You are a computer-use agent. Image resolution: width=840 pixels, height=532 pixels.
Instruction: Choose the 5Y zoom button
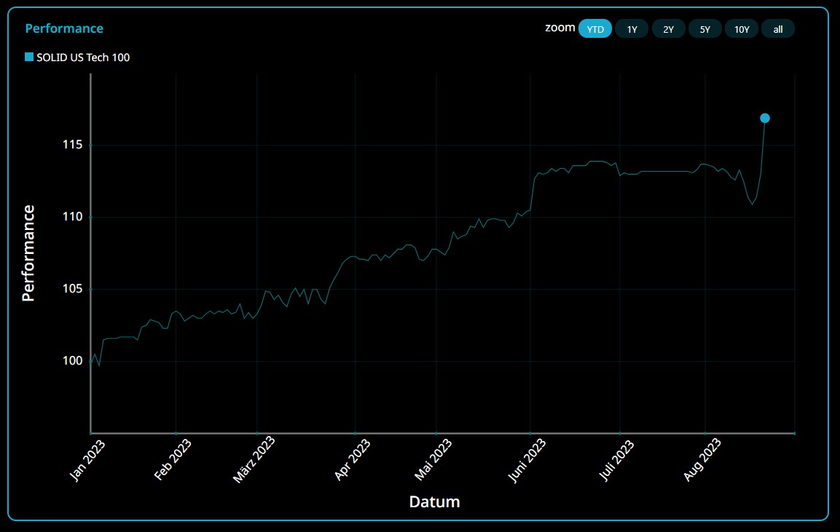pyautogui.click(x=704, y=29)
